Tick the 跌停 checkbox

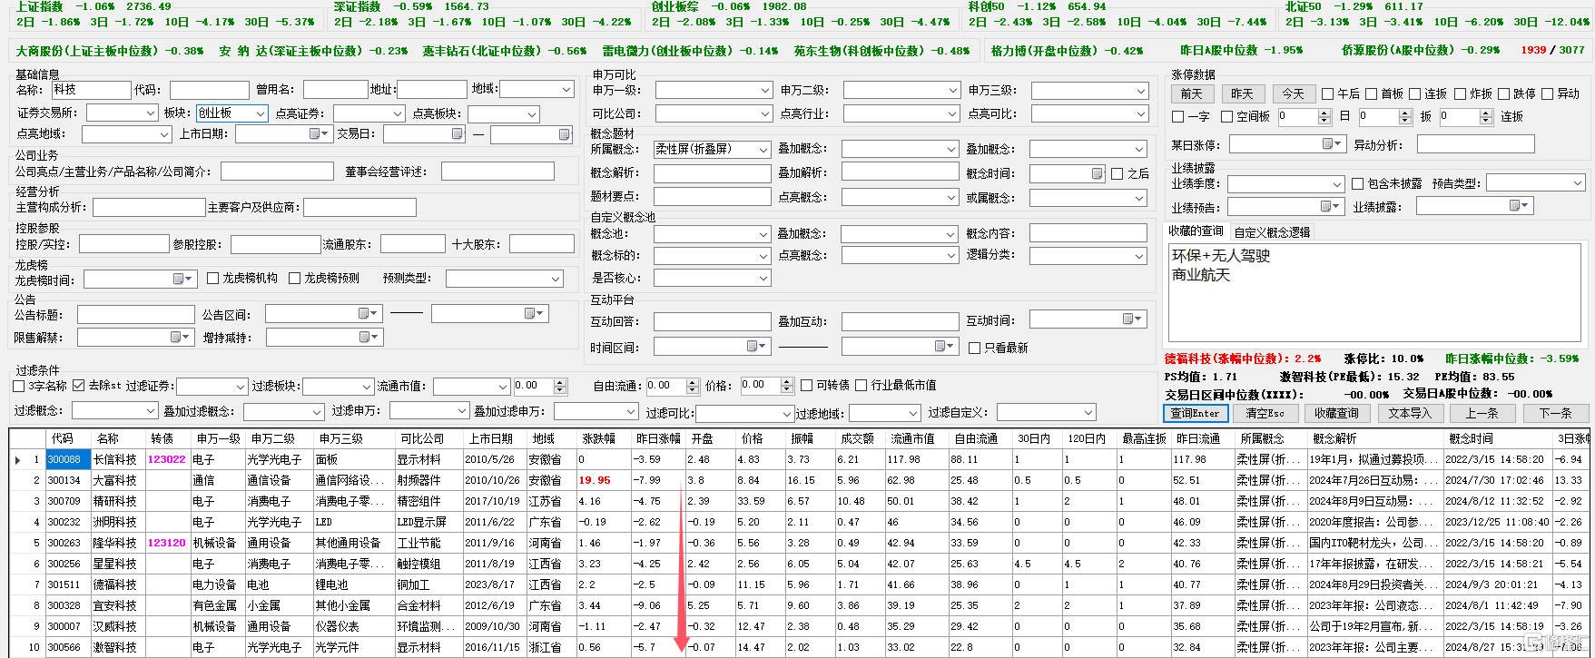tap(1504, 93)
